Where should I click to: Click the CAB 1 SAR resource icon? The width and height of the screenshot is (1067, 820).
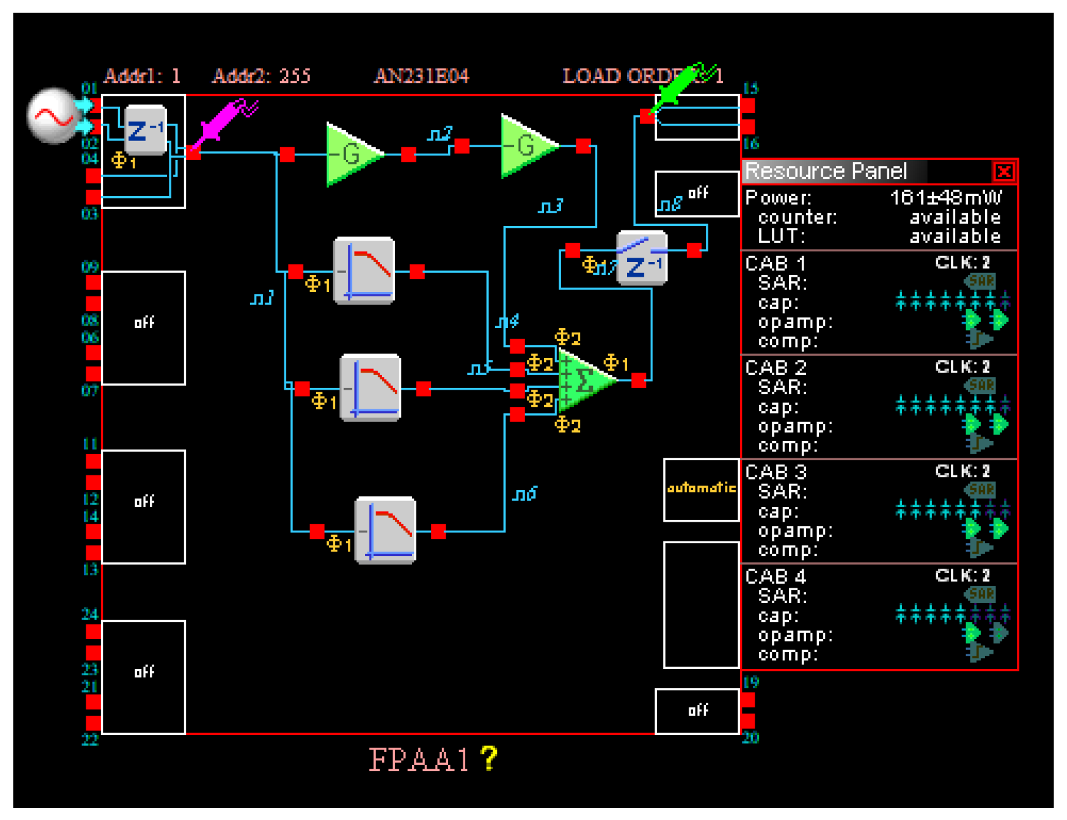[980, 281]
